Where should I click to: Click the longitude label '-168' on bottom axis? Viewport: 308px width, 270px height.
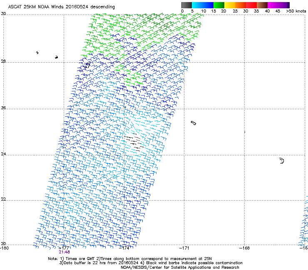click(245, 248)
